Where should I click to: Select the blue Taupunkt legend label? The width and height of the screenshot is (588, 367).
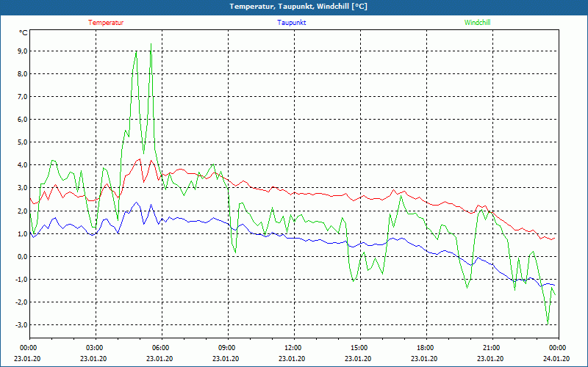tap(291, 23)
